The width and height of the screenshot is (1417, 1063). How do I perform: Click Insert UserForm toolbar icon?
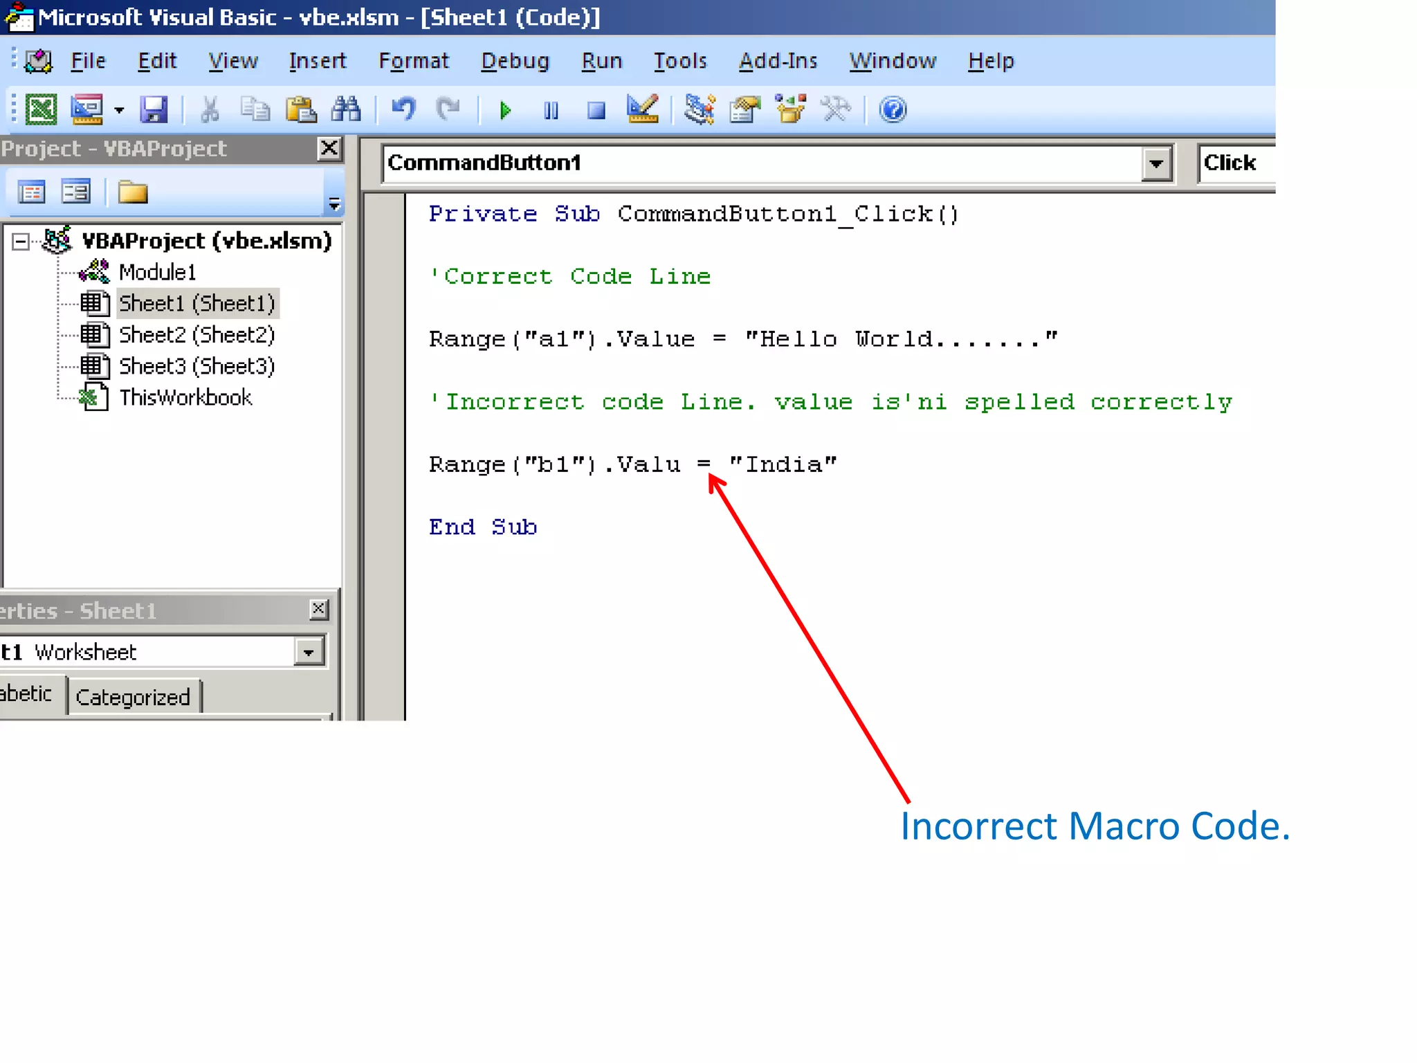(x=87, y=109)
